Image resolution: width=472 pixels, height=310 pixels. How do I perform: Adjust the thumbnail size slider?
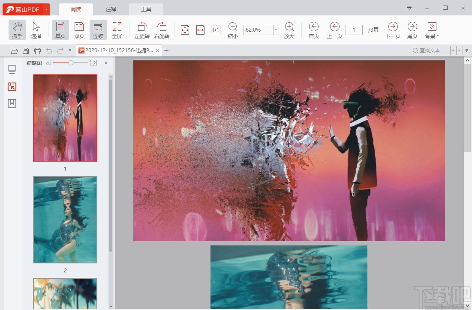(71, 63)
